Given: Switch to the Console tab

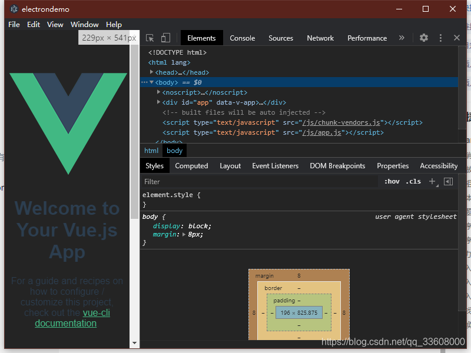Looking at the screenshot, I should tap(243, 38).
